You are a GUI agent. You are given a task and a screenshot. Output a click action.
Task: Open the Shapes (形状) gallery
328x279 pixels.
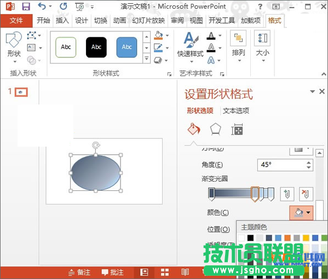pos(14,48)
